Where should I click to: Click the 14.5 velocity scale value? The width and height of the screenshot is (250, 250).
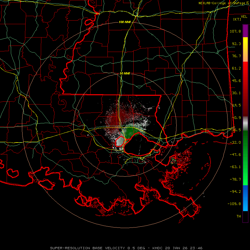click(x=236, y=105)
